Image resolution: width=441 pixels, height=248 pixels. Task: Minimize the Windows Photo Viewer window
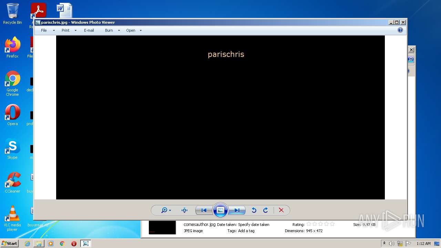click(x=391, y=22)
